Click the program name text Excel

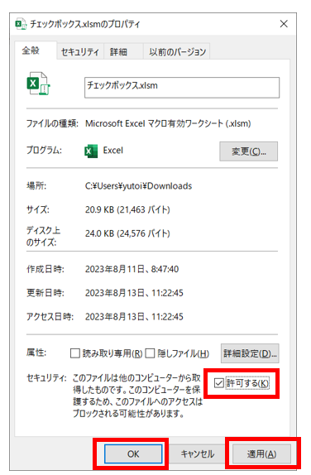coord(113,151)
